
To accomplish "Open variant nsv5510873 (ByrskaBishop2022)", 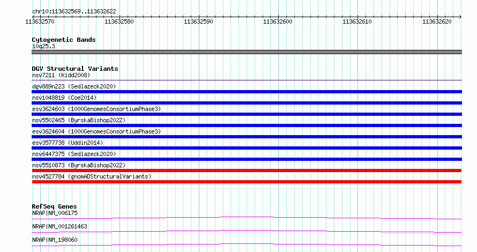I will (79, 165).
